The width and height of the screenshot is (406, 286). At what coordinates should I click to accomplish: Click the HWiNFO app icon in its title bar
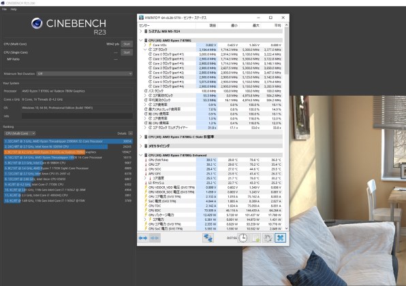click(141, 18)
